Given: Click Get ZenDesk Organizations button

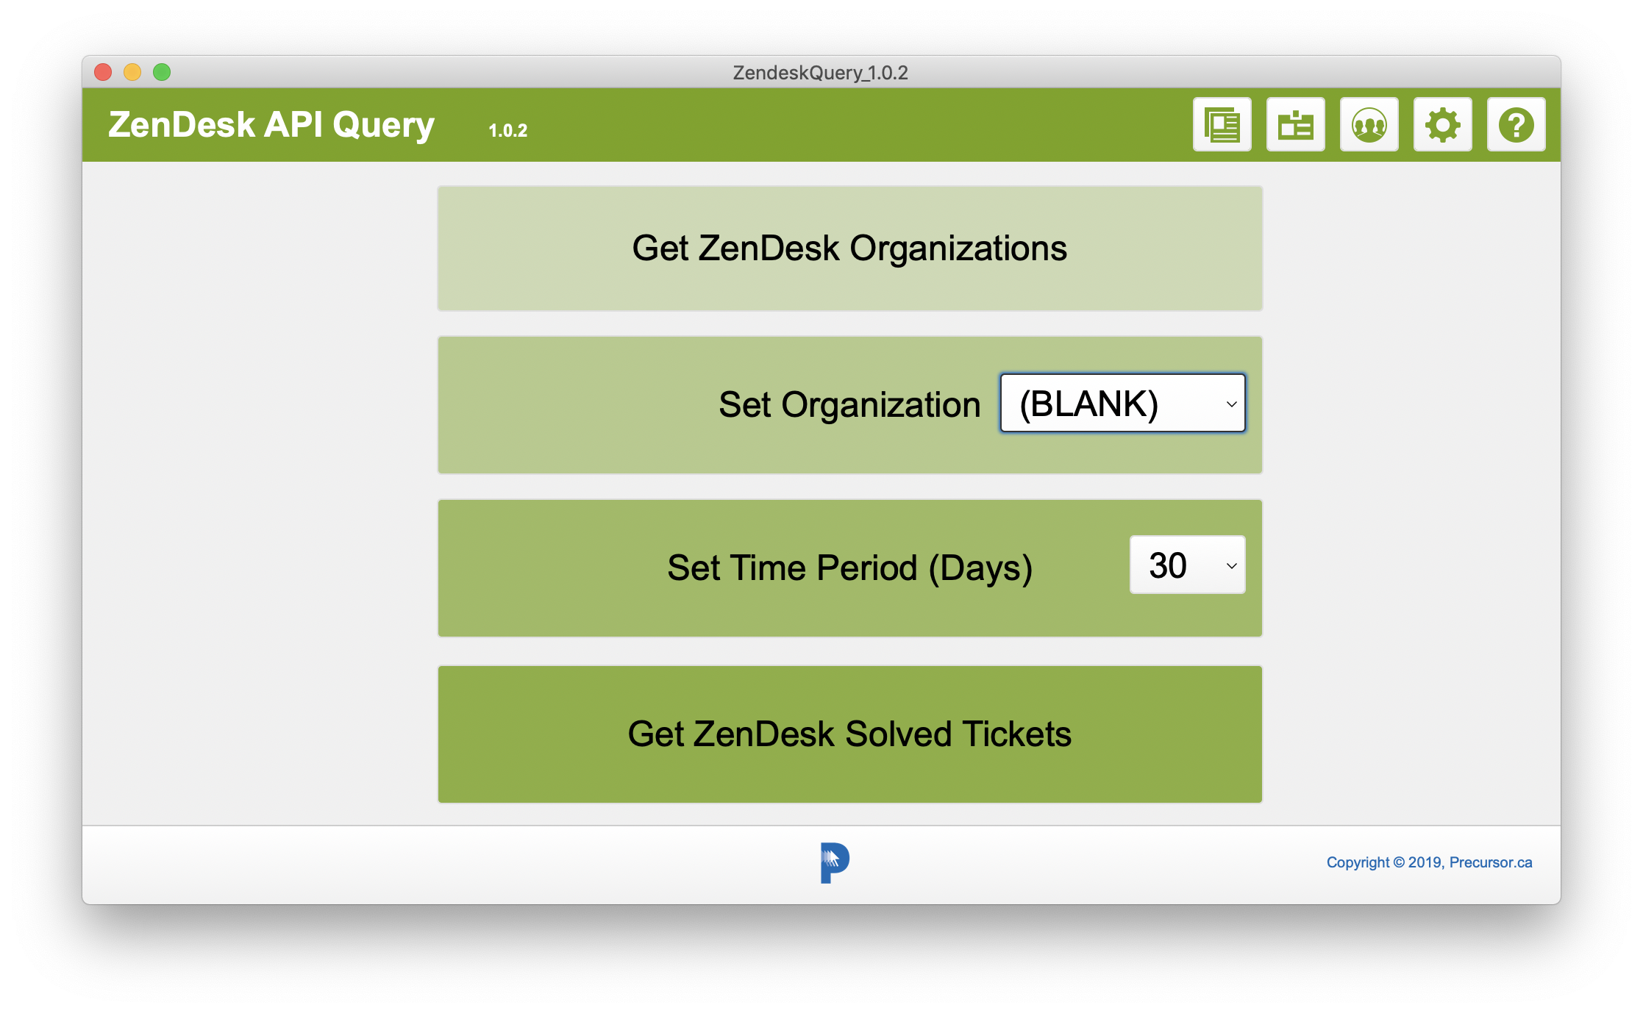Looking at the screenshot, I should (849, 248).
